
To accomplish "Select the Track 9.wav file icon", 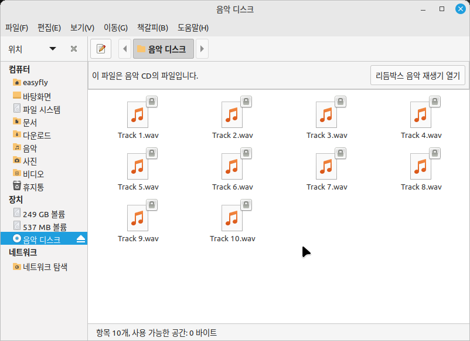I will point(138,218).
